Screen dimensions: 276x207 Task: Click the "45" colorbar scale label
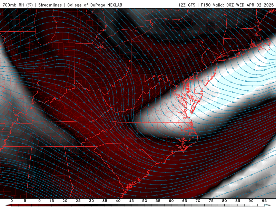(x=131, y=201)
